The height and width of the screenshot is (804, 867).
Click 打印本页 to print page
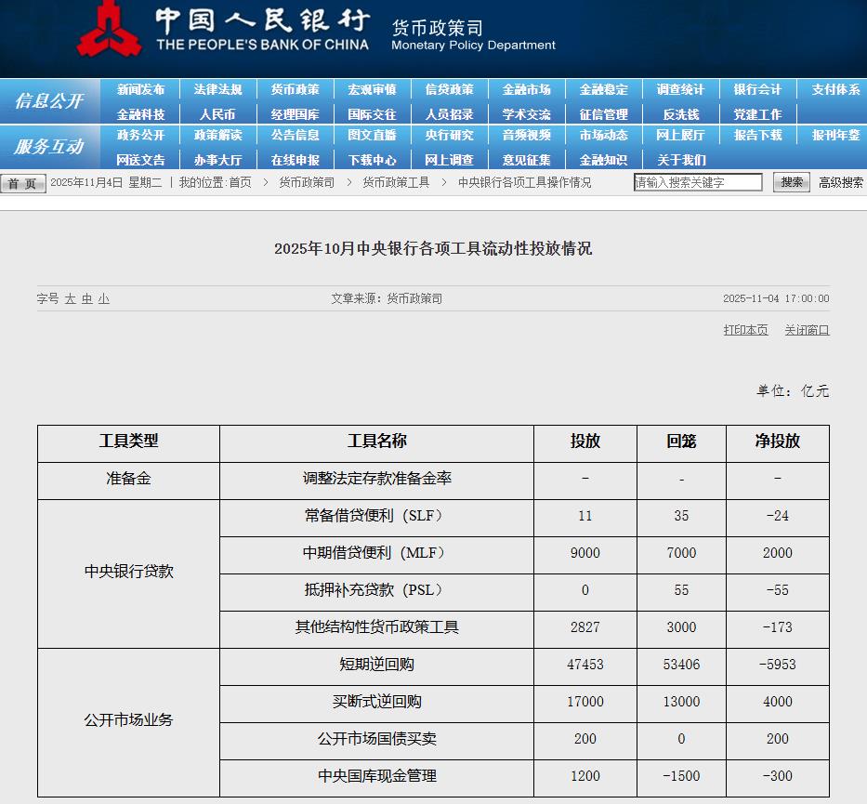[x=746, y=329]
